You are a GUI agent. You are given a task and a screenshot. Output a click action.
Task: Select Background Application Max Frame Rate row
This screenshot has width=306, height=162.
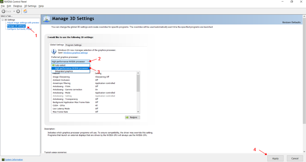94,102
